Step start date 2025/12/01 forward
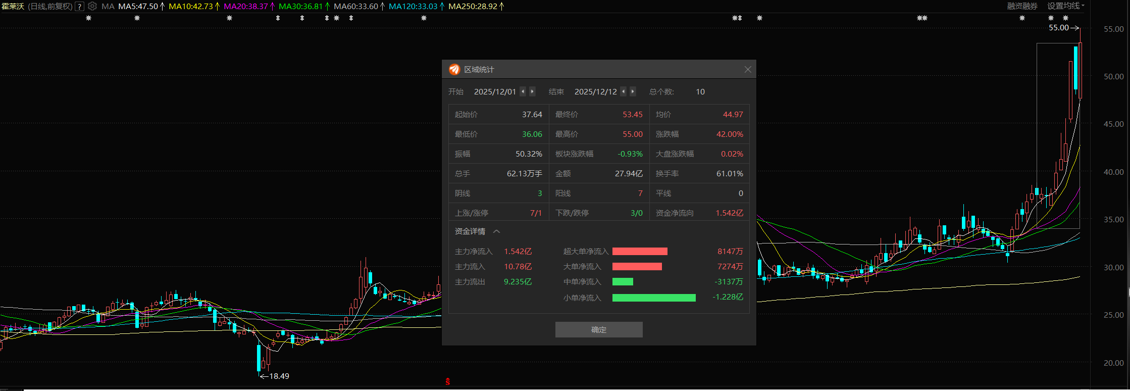1130x391 pixels. point(532,91)
